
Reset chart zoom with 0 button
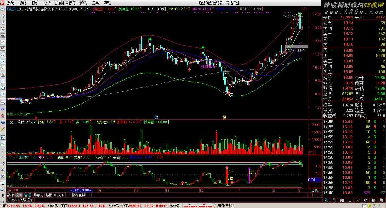pyautogui.click(x=319, y=195)
